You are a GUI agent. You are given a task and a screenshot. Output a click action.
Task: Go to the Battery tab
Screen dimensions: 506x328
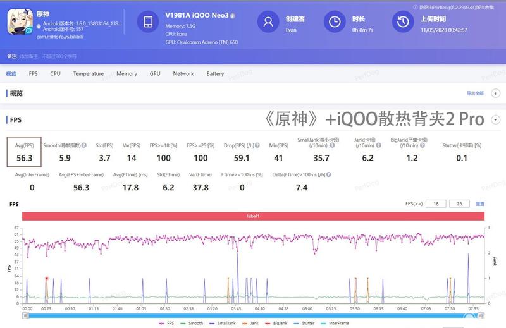coord(215,73)
